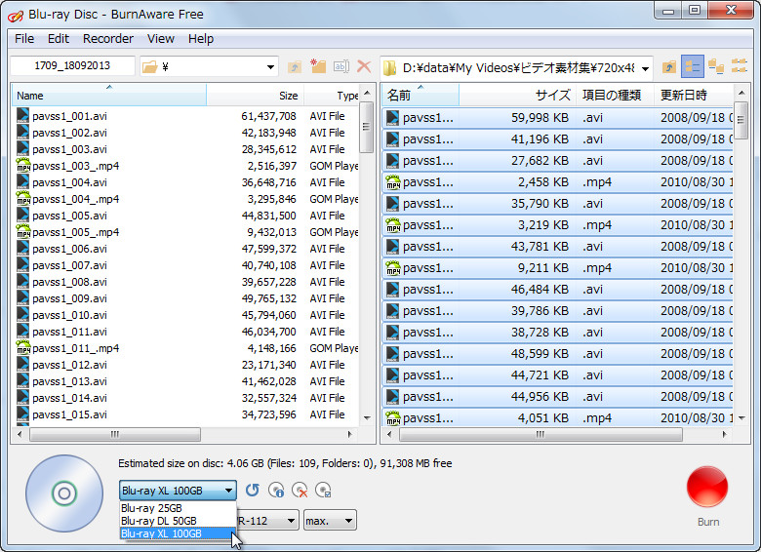Open the Edit menu
Image resolution: width=761 pixels, height=552 pixels.
(x=59, y=39)
